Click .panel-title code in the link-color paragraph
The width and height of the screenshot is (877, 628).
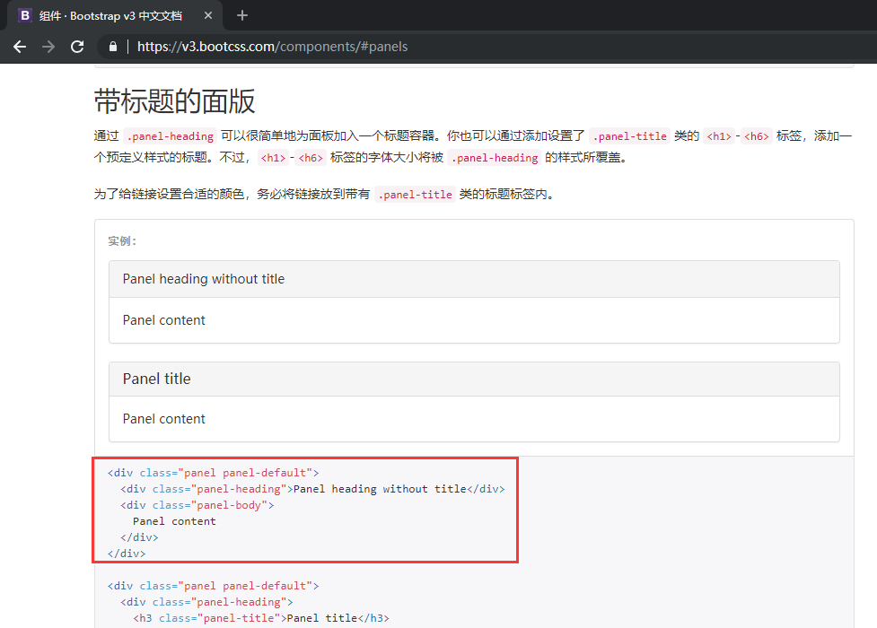[415, 195]
